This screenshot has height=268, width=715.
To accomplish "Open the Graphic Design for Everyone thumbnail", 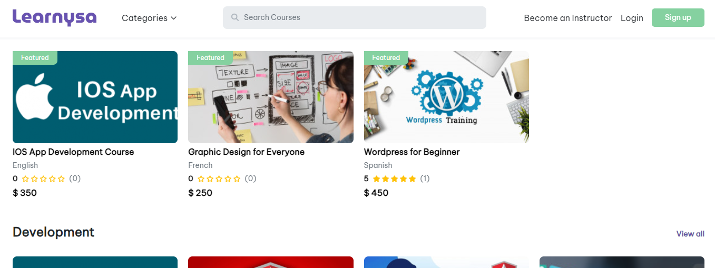I will coord(271,97).
